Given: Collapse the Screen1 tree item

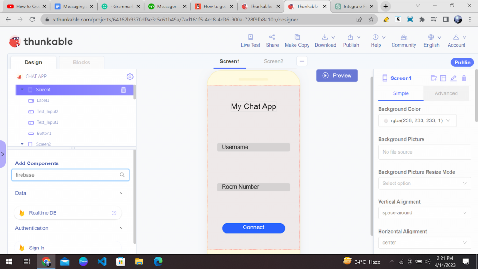Looking at the screenshot, I should (x=21, y=89).
